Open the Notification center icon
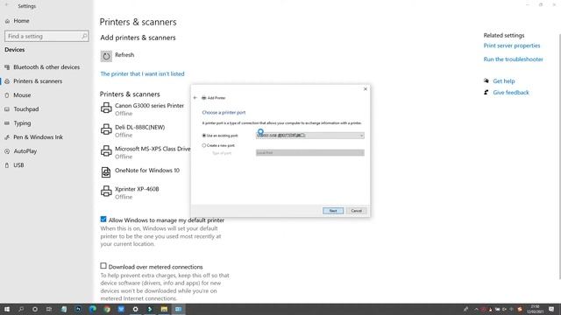The width and height of the screenshot is (561, 315). (551, 309)
